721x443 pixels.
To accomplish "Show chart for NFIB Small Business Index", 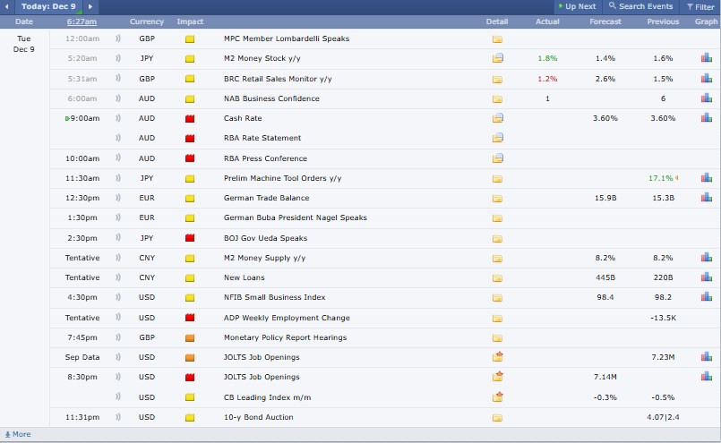I will (706, 297).
